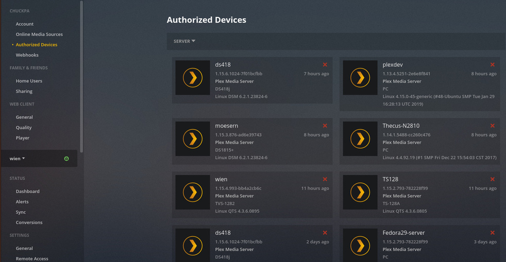
Task: Open the SERVER filter dropdown
Action: pyautogui.click(x=184, y=41)
